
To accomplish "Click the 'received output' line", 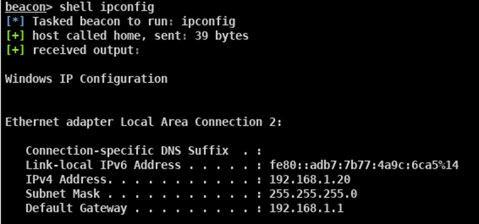I will (x=86, y=50).
